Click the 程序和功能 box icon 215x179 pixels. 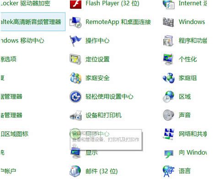(x=168, y=41)
